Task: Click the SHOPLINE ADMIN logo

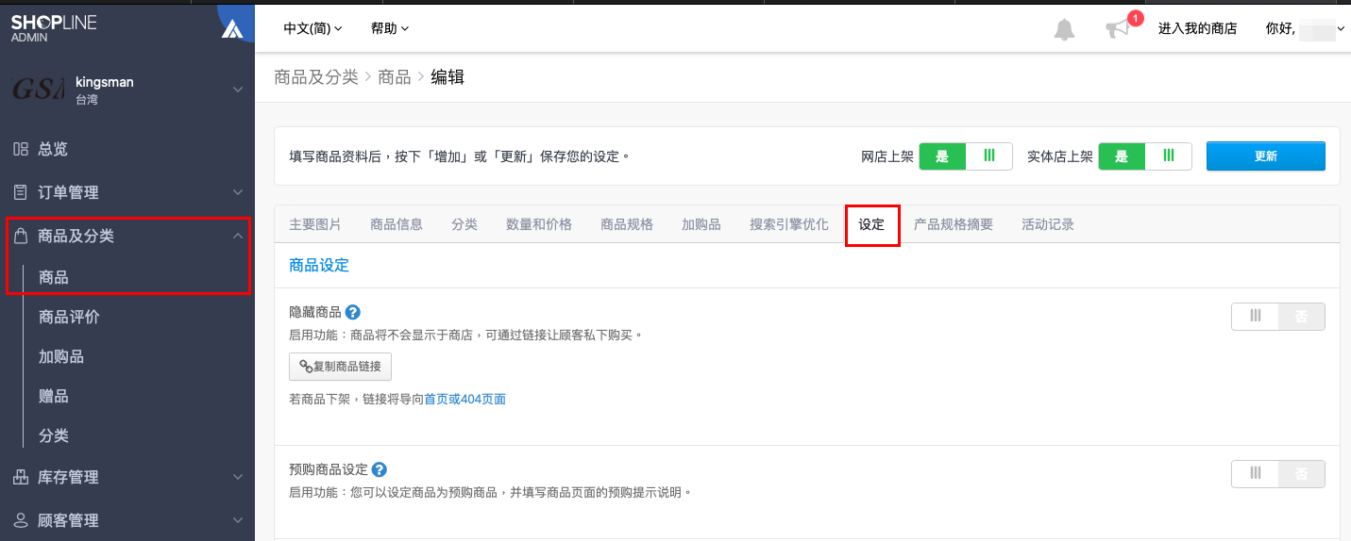Action: (54, 28)
